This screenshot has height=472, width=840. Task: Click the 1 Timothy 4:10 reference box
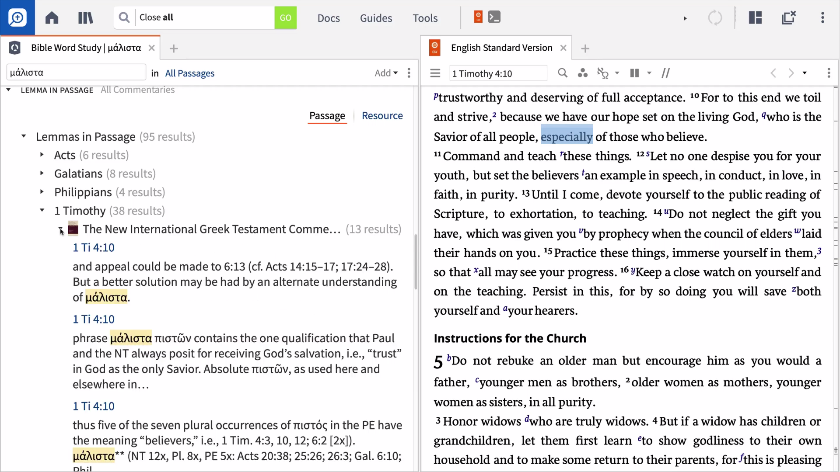(x=498, y=73)
